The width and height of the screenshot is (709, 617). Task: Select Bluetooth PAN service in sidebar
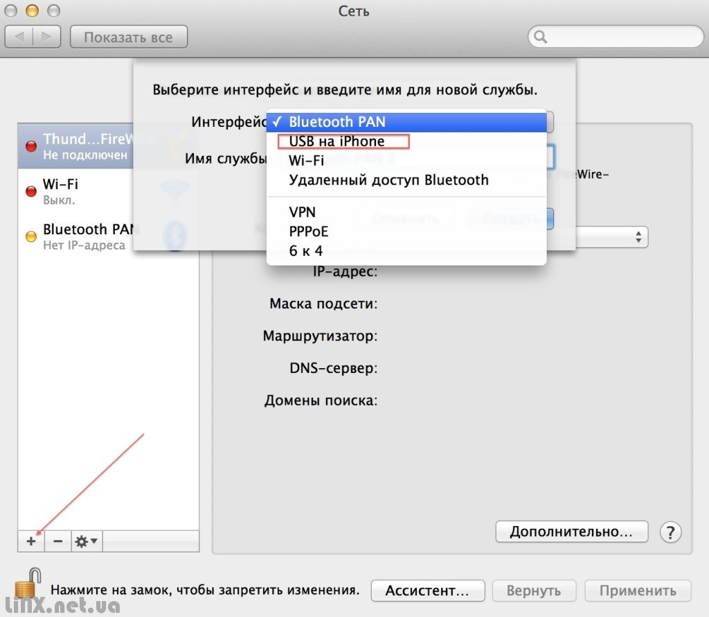[75, 236]
